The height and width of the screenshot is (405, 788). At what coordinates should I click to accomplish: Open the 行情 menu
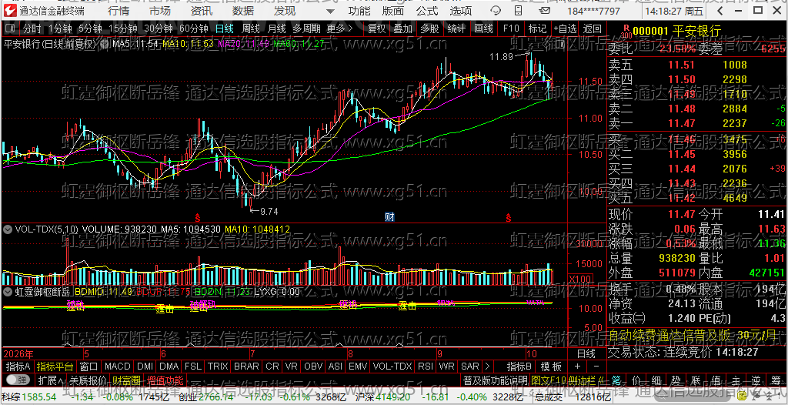[119, 11]
